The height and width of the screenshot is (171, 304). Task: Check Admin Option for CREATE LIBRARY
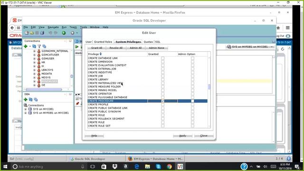point(192,79)
